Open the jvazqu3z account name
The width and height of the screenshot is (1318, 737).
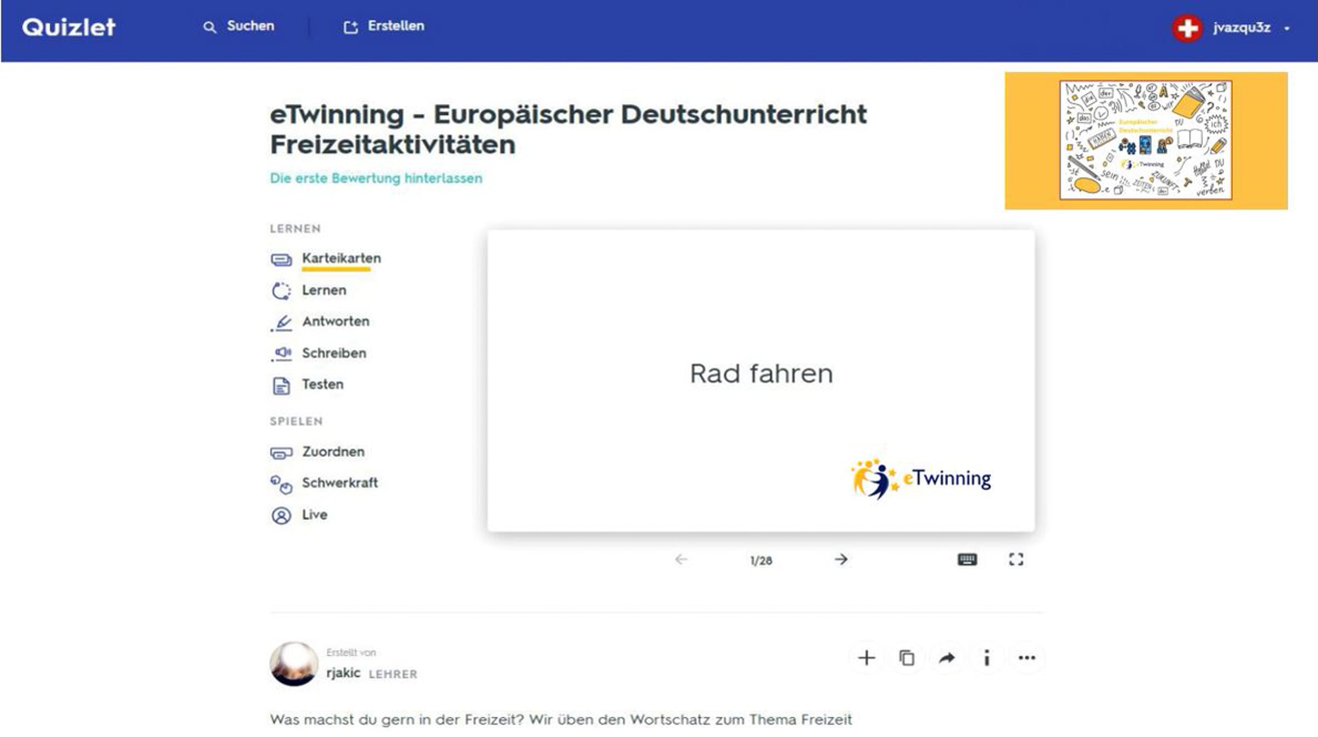tap(1241, 27)
